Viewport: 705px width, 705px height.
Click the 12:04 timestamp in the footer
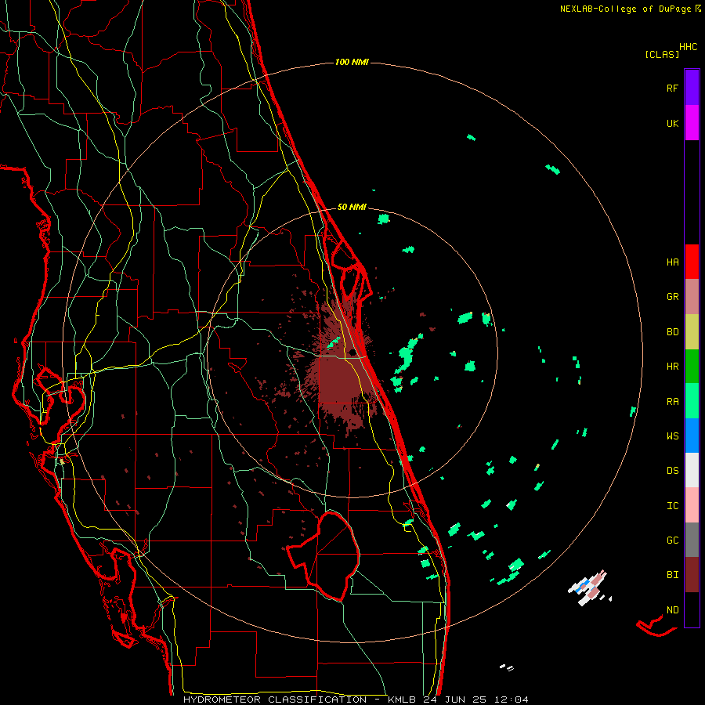pyautogui.click(x=512, y=700)
